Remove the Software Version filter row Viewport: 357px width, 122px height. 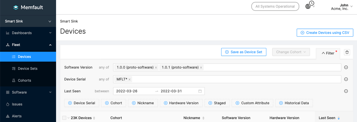coord(346,67)
